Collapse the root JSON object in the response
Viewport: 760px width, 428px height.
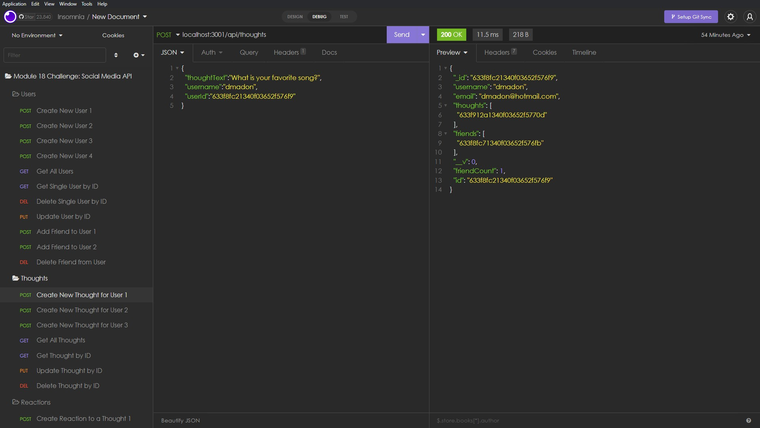pyautogui.click(x=446, y=68)
